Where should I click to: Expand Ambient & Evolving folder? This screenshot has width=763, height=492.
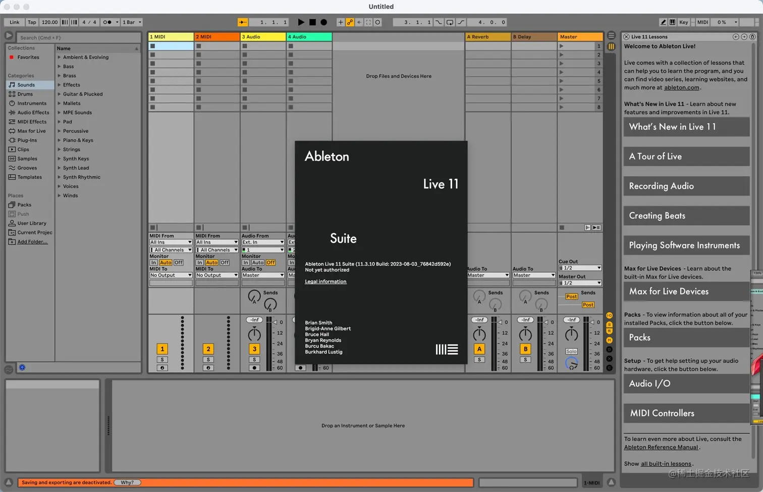click(59, 58)
